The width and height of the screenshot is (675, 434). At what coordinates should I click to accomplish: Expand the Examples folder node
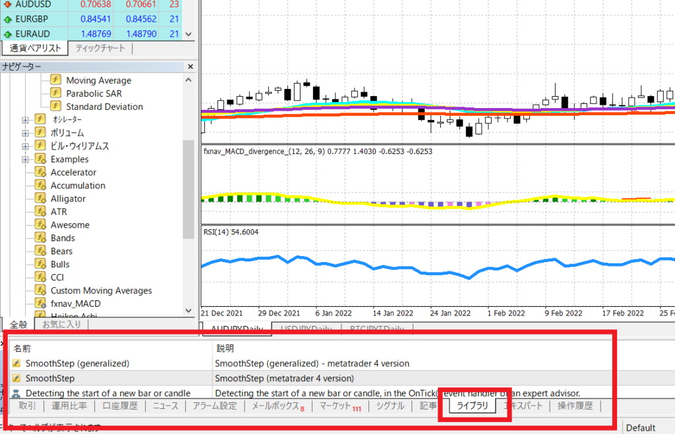pos(26,159)
